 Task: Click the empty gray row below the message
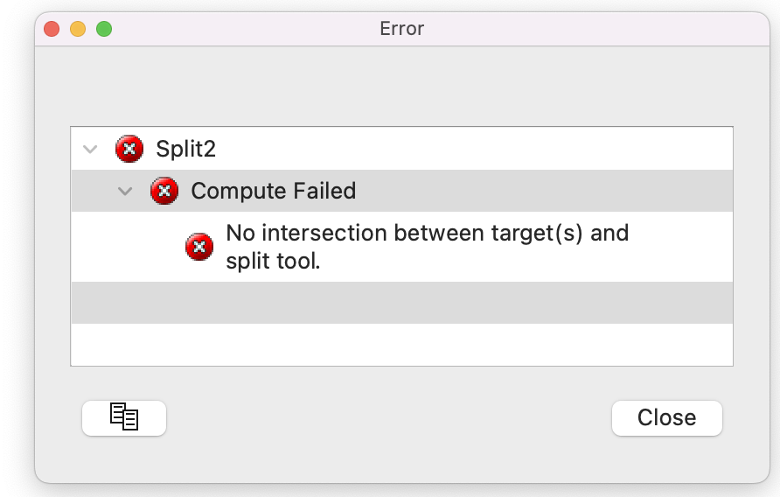401,303
